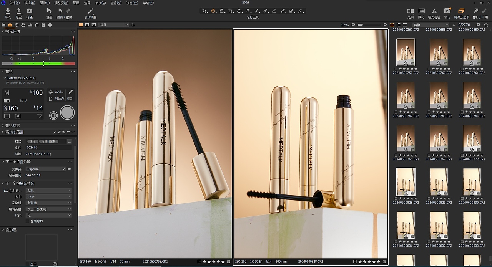Viewport: 492px width, 267px height.
Task: Collapse the 相机 panel
Action: point(3,71)
